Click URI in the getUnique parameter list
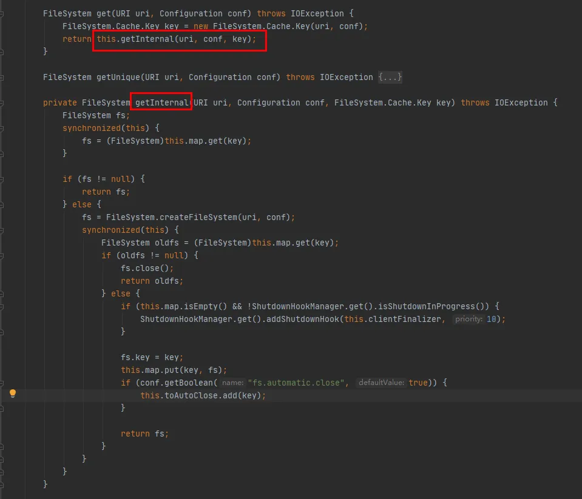Screen dimensions: 582x499 [x=152, y=77]
